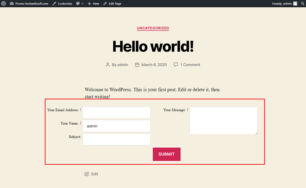Image resolution: width=306 pixels, height=188 pixels.
Task: Click the dashboard gauge icon beside site name
Action: [x=12, y=3]
